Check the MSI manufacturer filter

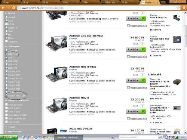tap(6, 34)
